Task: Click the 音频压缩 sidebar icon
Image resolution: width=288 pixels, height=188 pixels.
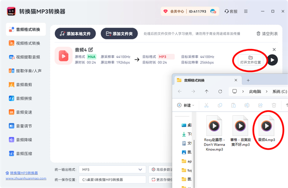Action: coord(12,153)
